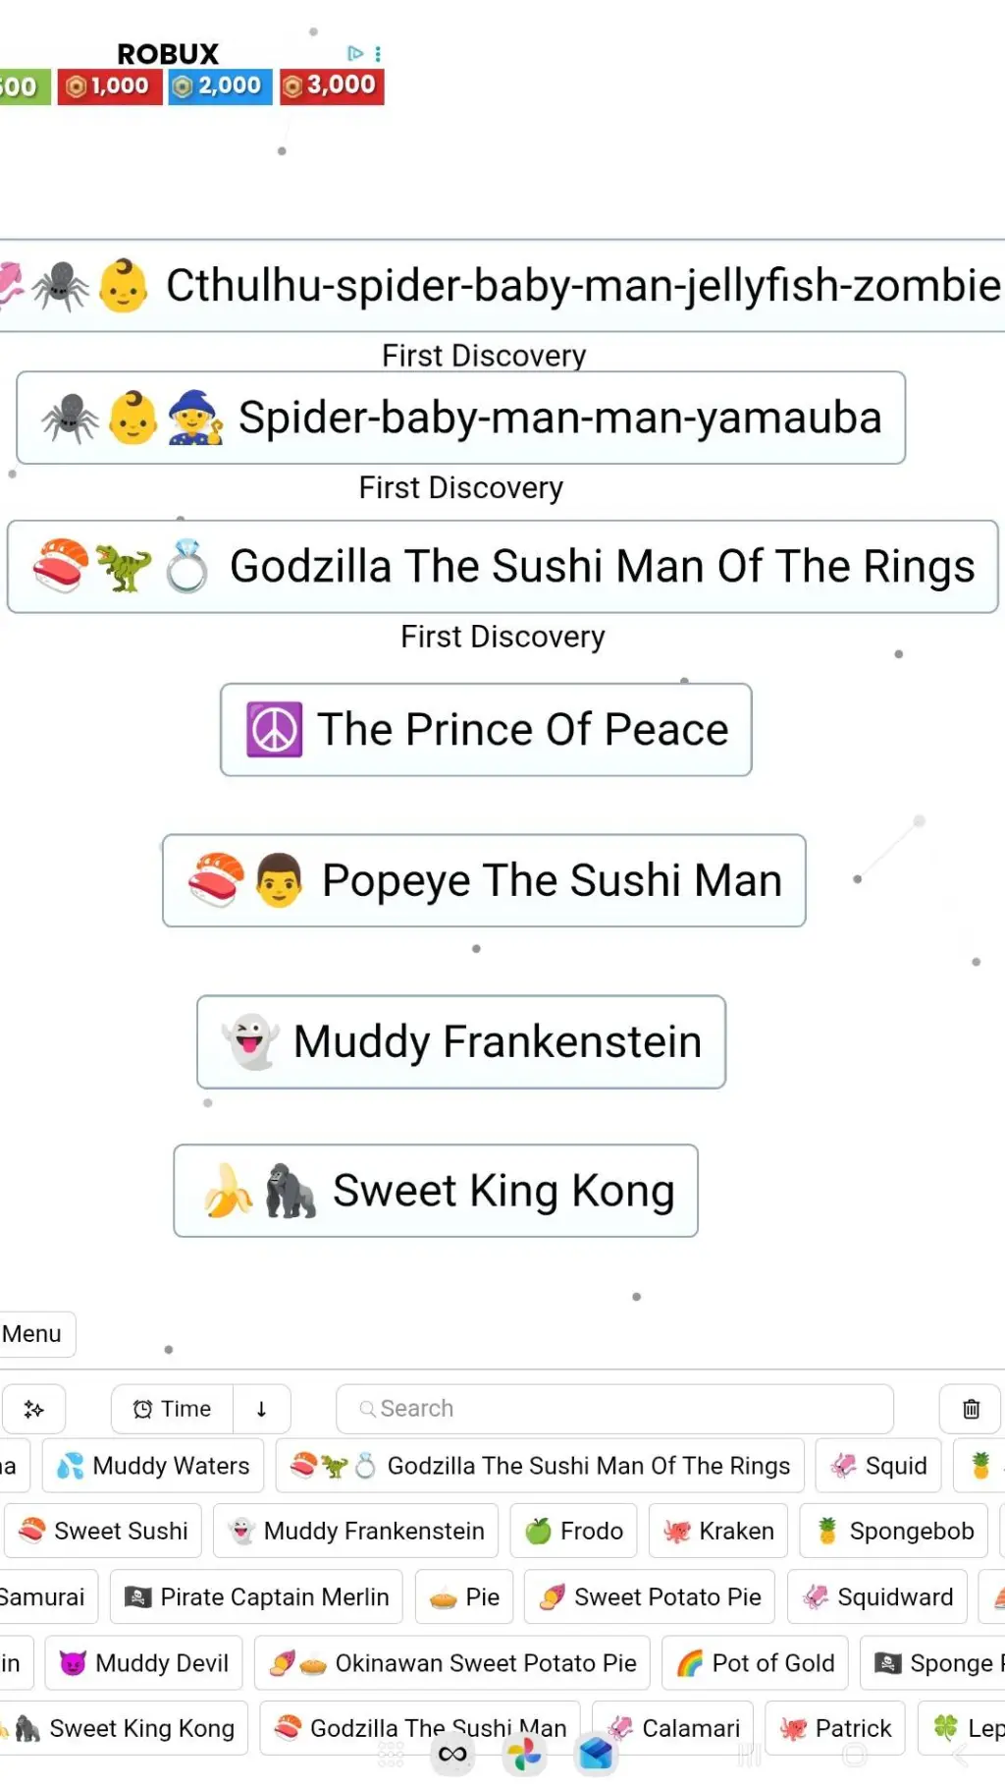Click the trash can clear icon

click(971, 1409)
